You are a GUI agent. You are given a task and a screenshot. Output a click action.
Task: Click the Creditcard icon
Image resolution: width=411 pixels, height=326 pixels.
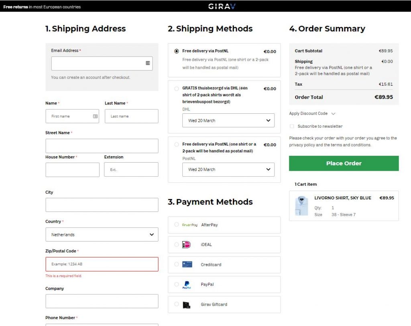click(187, 264)
